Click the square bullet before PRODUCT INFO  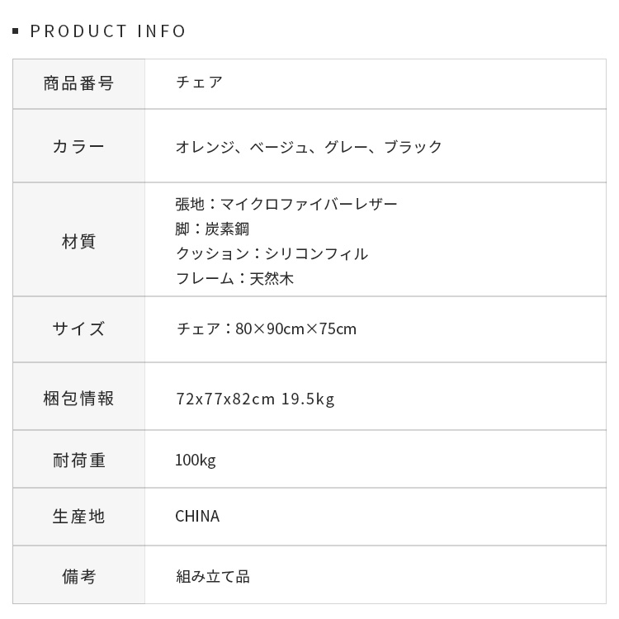pyautogui.click(x=16, y=31)
